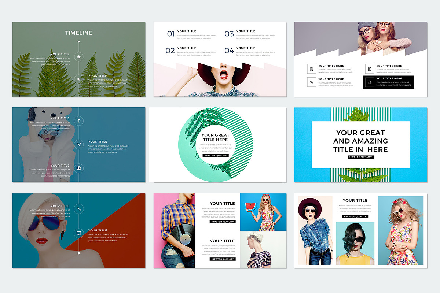Screen dimensions: 440x293
Task: Click the short-haired woman in houndstooth top photo
Action: (263, 249)
